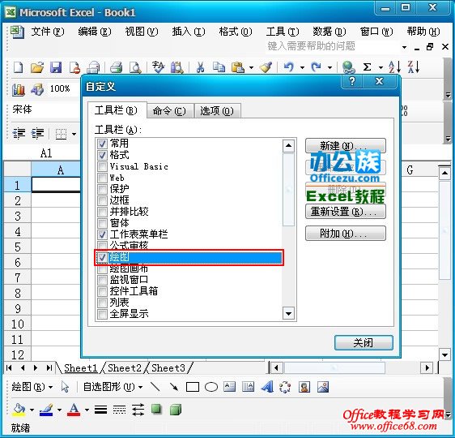The image size is (455, 438).
Task: Check the 保护 toolbar checkbox
Action: pos(102,189)
